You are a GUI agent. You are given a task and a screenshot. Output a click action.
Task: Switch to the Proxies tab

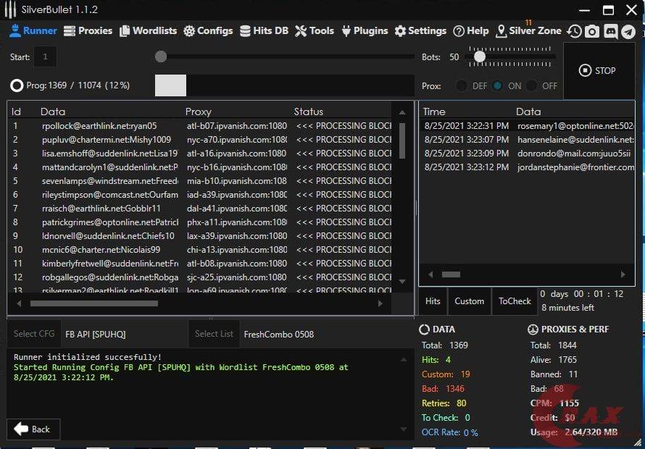click(88, 31)
